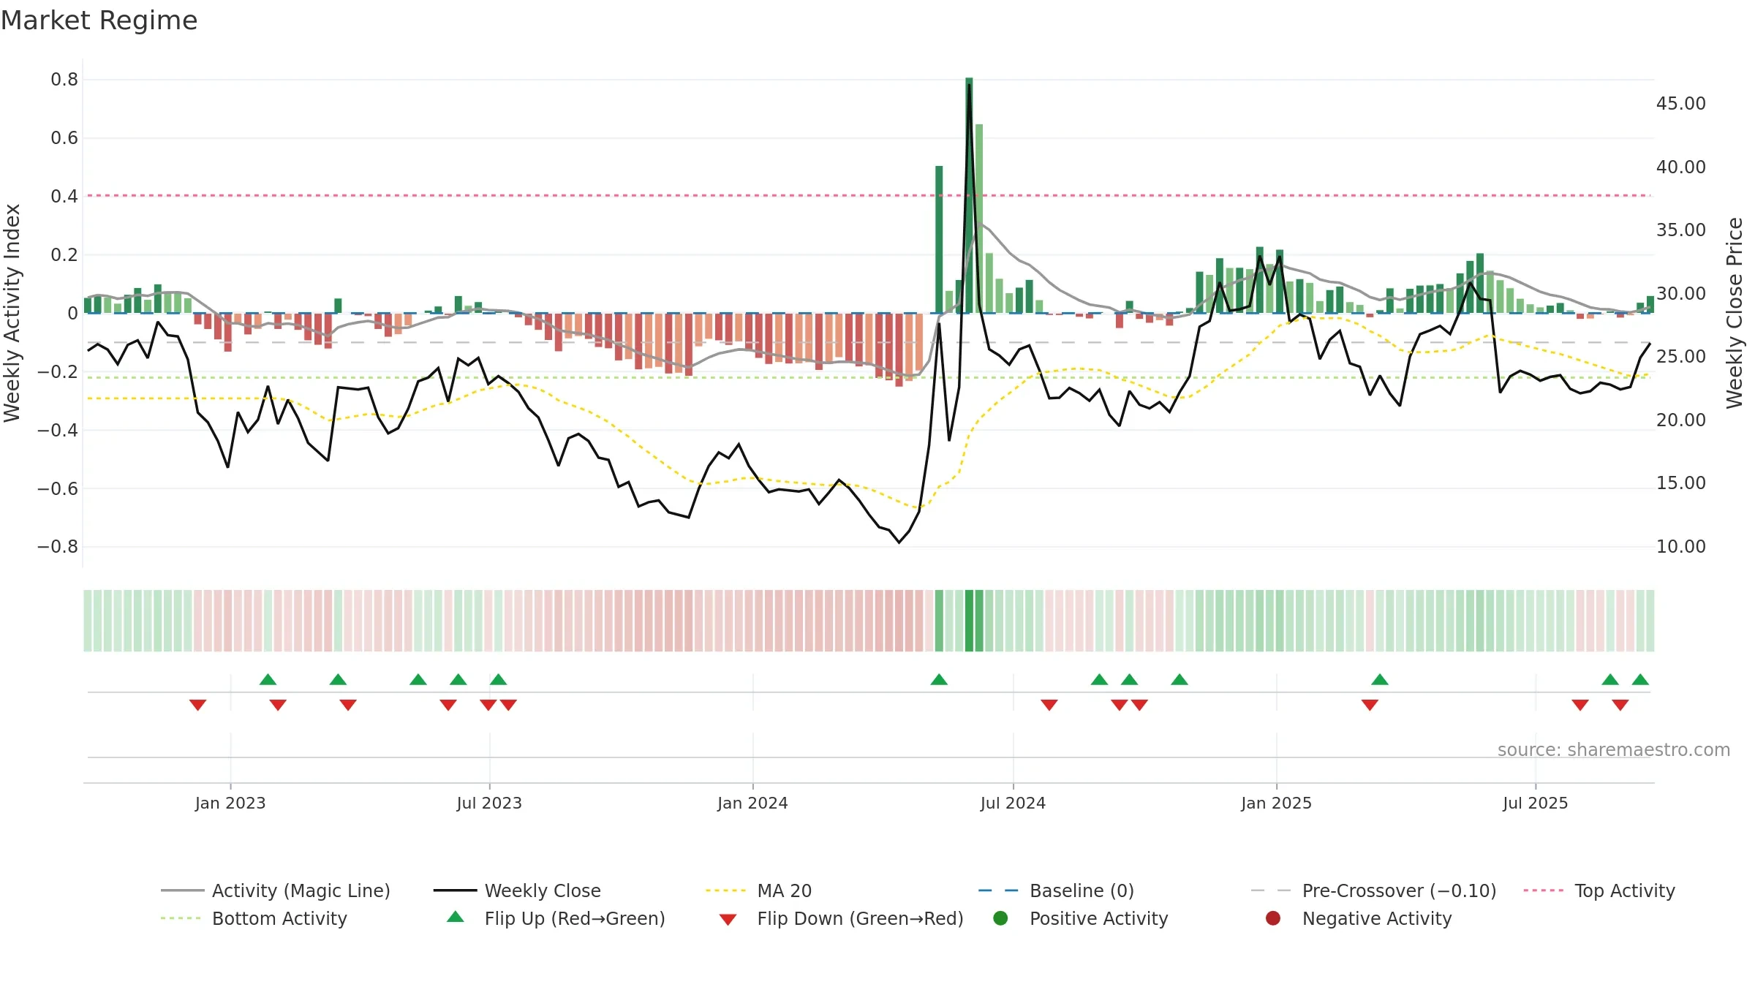Viewport: 1755px width, 987px height.
Task: Toggle the Pre-Crossover (−0.10) legend entry
Action: (1373, 890)
